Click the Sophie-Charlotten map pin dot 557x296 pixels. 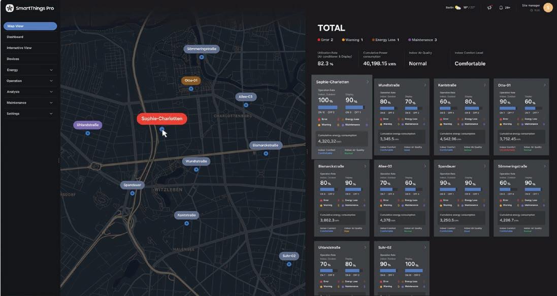[161, 129]
